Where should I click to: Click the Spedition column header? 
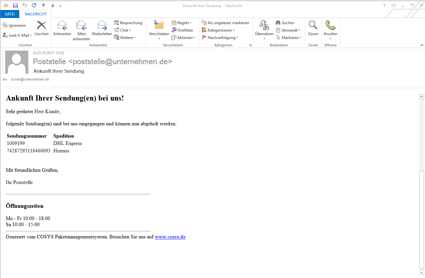pos(64,136)
